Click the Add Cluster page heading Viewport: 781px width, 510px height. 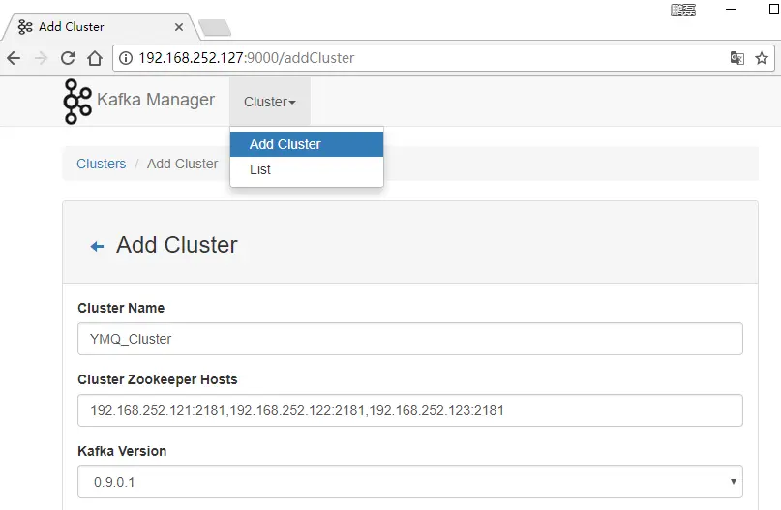pos(177,245)
